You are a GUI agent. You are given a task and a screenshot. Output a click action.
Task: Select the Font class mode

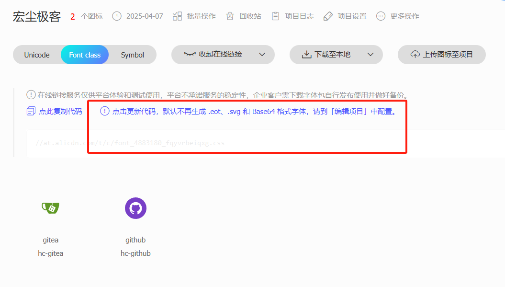85,55
